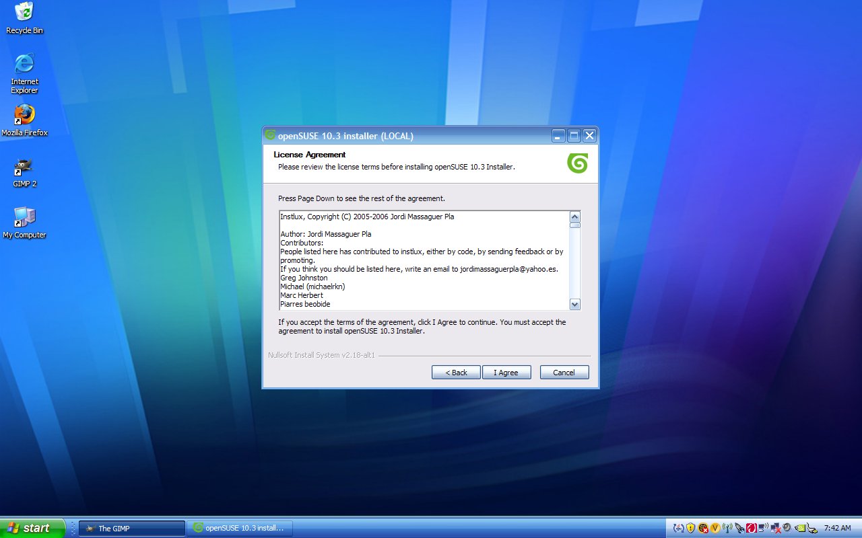Accept the license with I Agree
Image resolution: width=862 pixels, height=538 pixels.
coord(506,373)
